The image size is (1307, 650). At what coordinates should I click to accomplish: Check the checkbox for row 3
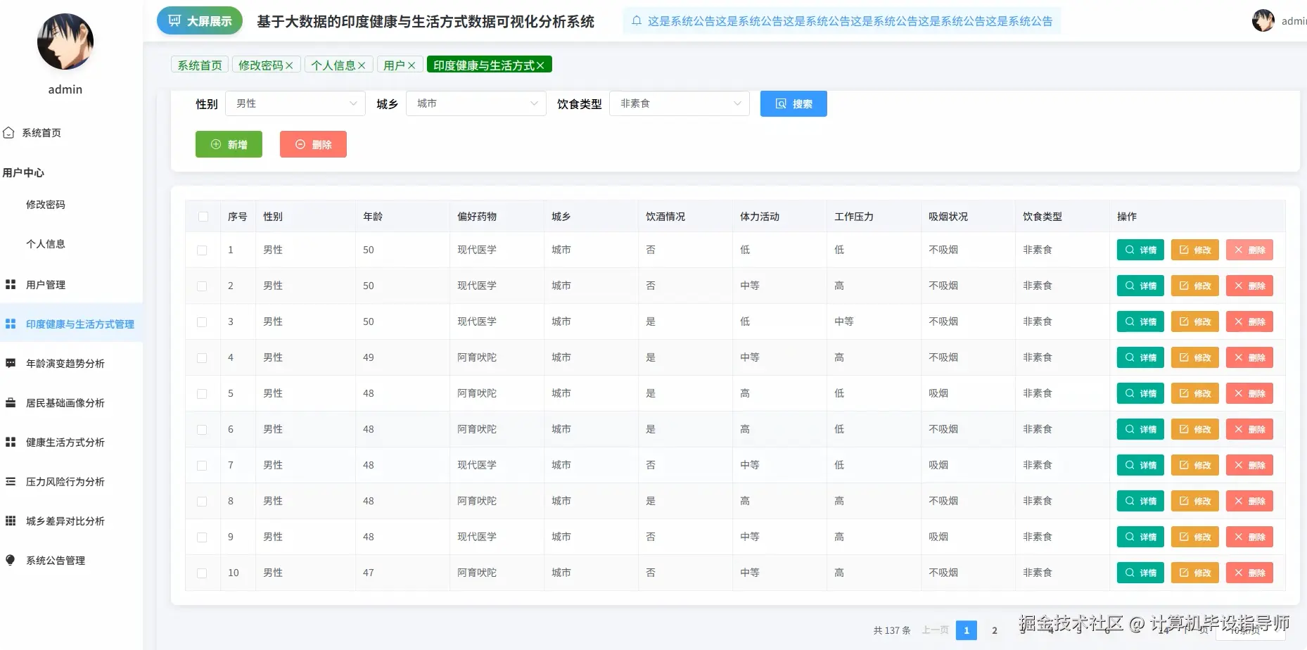(x=202, y=321)
